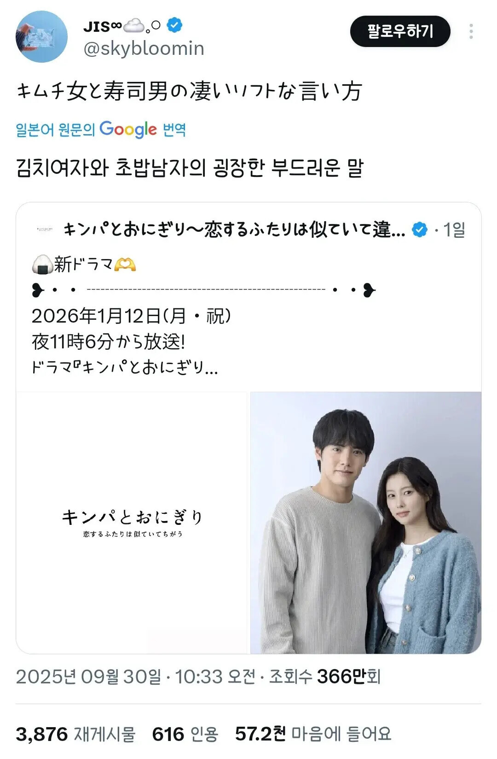Image resolution: width=497 pixels, height=759 pixels.
Task: Open the drama title logo image
Action: pos(132,523)
